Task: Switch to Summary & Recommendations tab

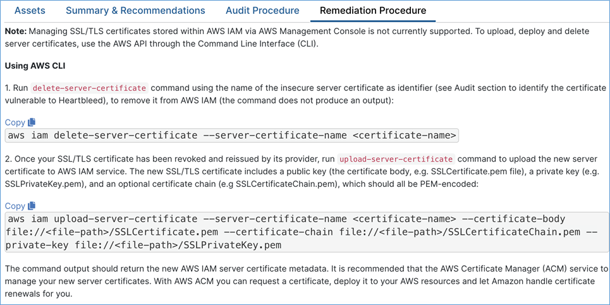Action: [x=135, y=11]
